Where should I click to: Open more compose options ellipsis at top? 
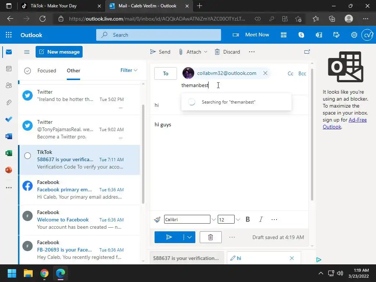(252, 51)
